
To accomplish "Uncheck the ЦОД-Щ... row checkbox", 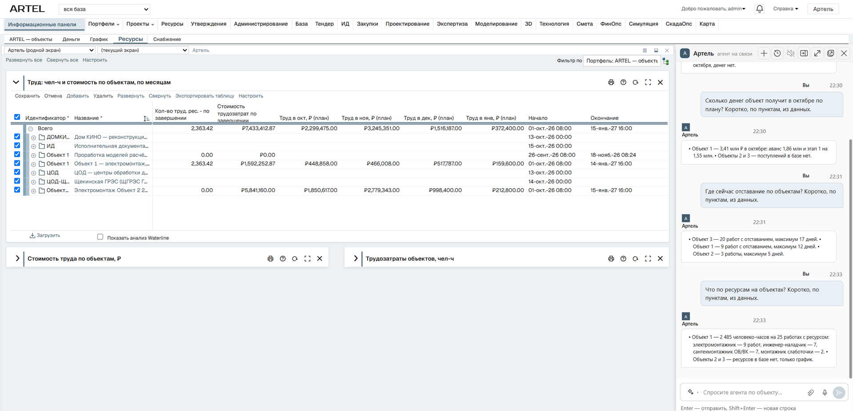I will click(17, 181).
